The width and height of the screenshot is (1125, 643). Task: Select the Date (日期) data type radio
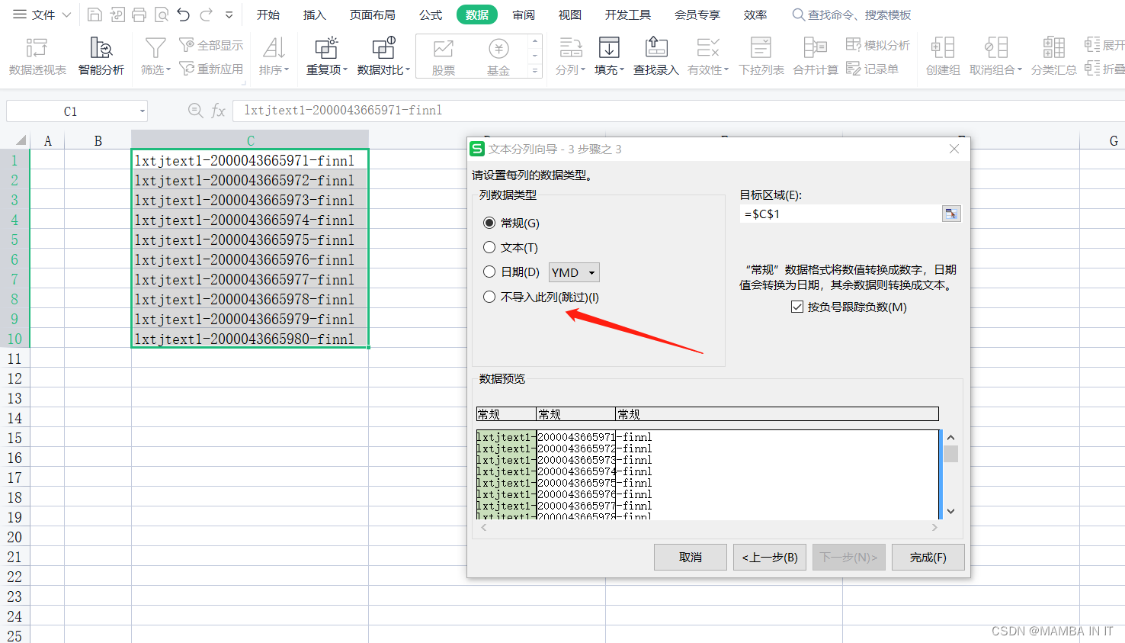pyautogui.click(x=489, y=272)
